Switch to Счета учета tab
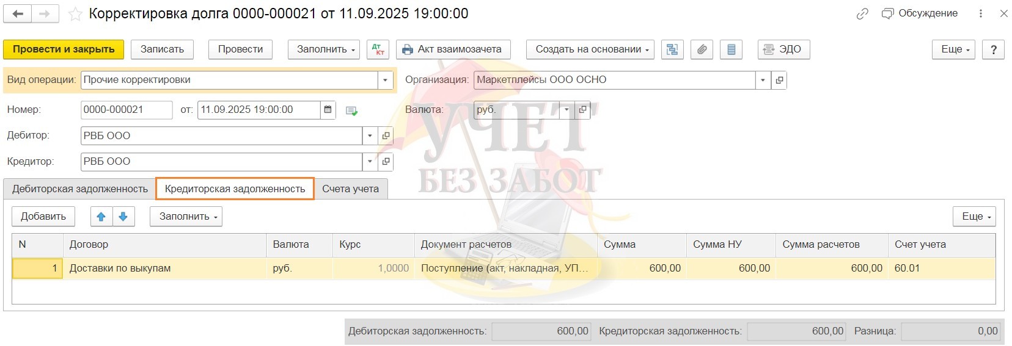Screen dimensions: 1012x346 [x=350, y=189]
